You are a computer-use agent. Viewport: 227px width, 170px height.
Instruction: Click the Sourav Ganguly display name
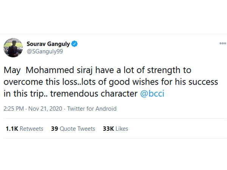click(48, 44)
